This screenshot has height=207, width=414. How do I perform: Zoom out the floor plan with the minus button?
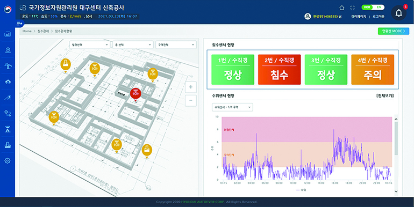point(191,101)
